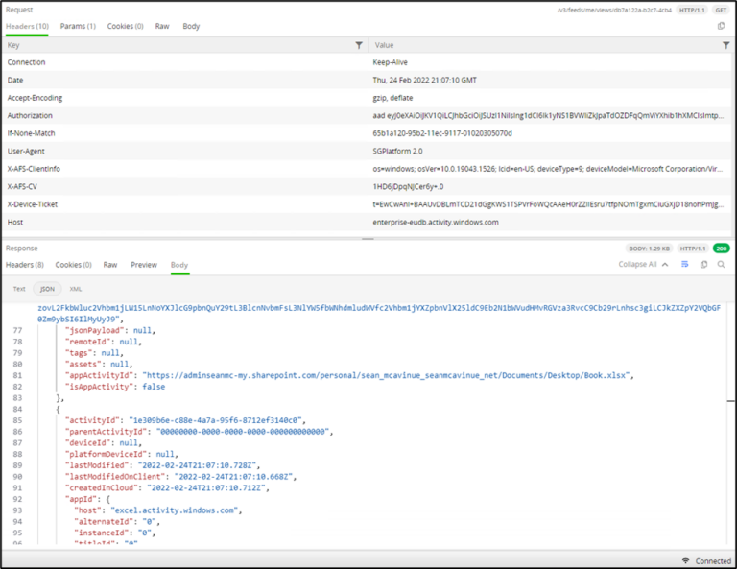
Task: Open search in the response body
Action: point(721,264)
